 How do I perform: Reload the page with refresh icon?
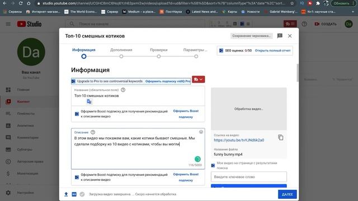tap(21, 3)
